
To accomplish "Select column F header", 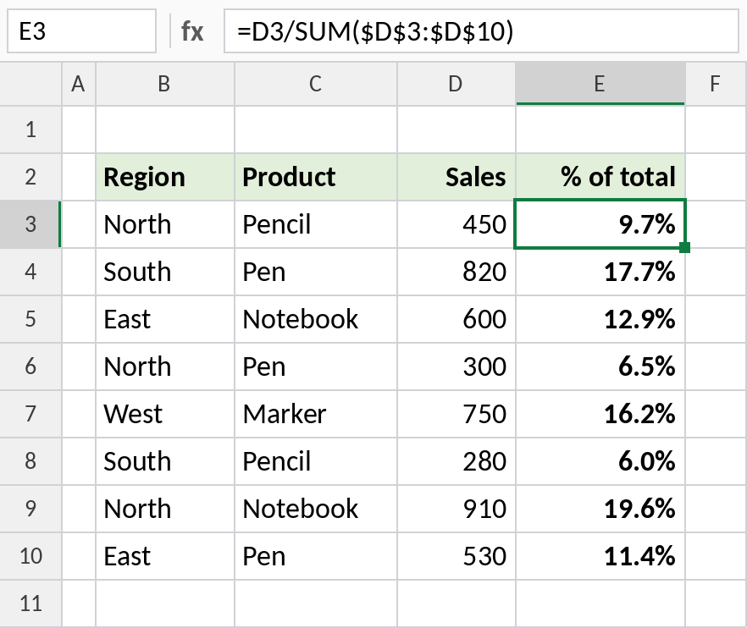I will pyautogui.click(x=716, y=84).
